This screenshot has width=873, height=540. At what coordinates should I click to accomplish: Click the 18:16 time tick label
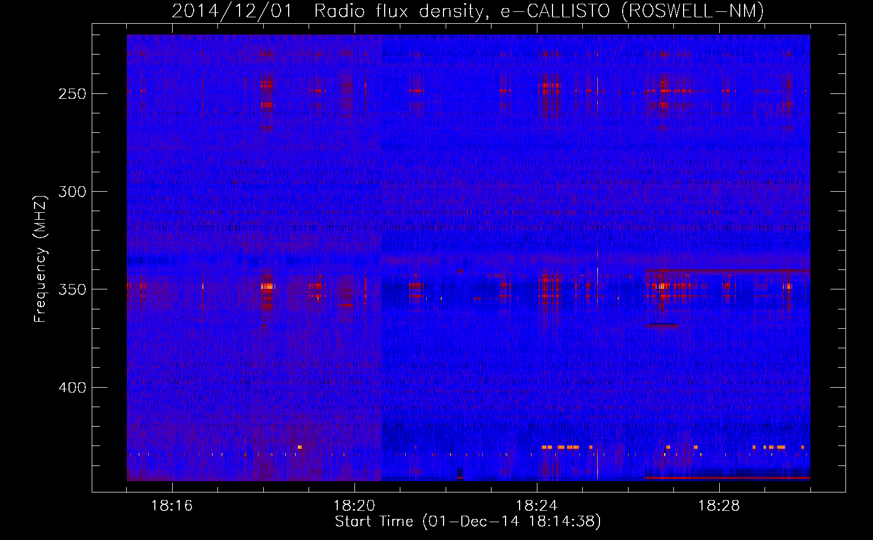(172, 506)
